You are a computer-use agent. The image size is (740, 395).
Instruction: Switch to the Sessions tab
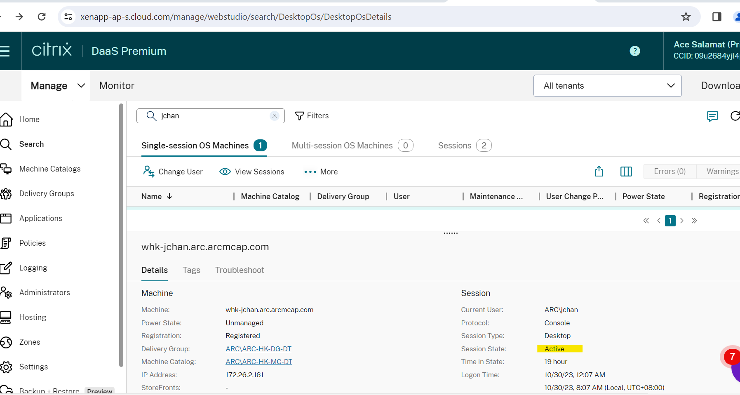click(x=455, y=145)
